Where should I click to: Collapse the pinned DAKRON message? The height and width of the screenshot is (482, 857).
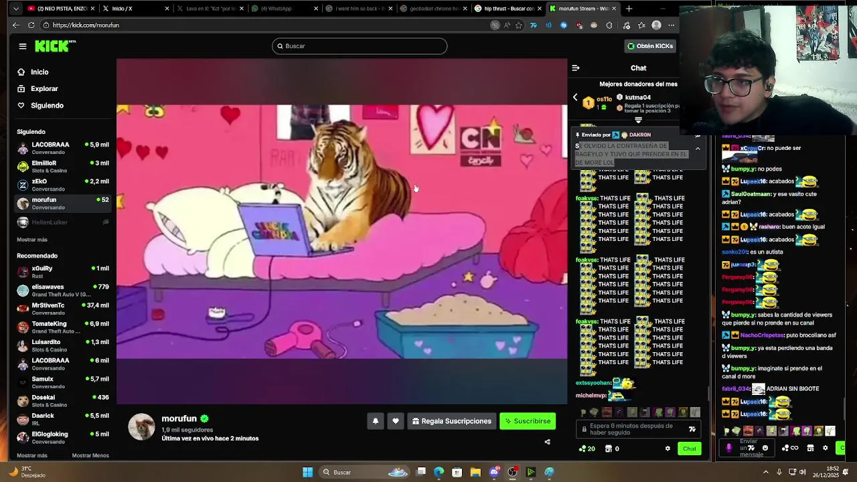pyautogui.click(x=698, y=149)
